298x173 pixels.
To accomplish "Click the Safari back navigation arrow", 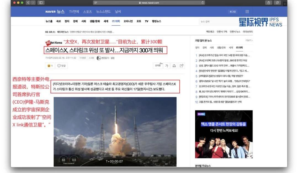I will (x=28, y=3).
